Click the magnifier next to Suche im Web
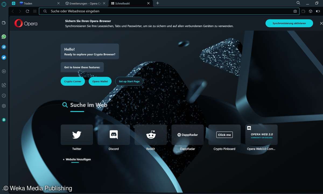The width and height of the screenshot is (323, 194). coord(65,105)
